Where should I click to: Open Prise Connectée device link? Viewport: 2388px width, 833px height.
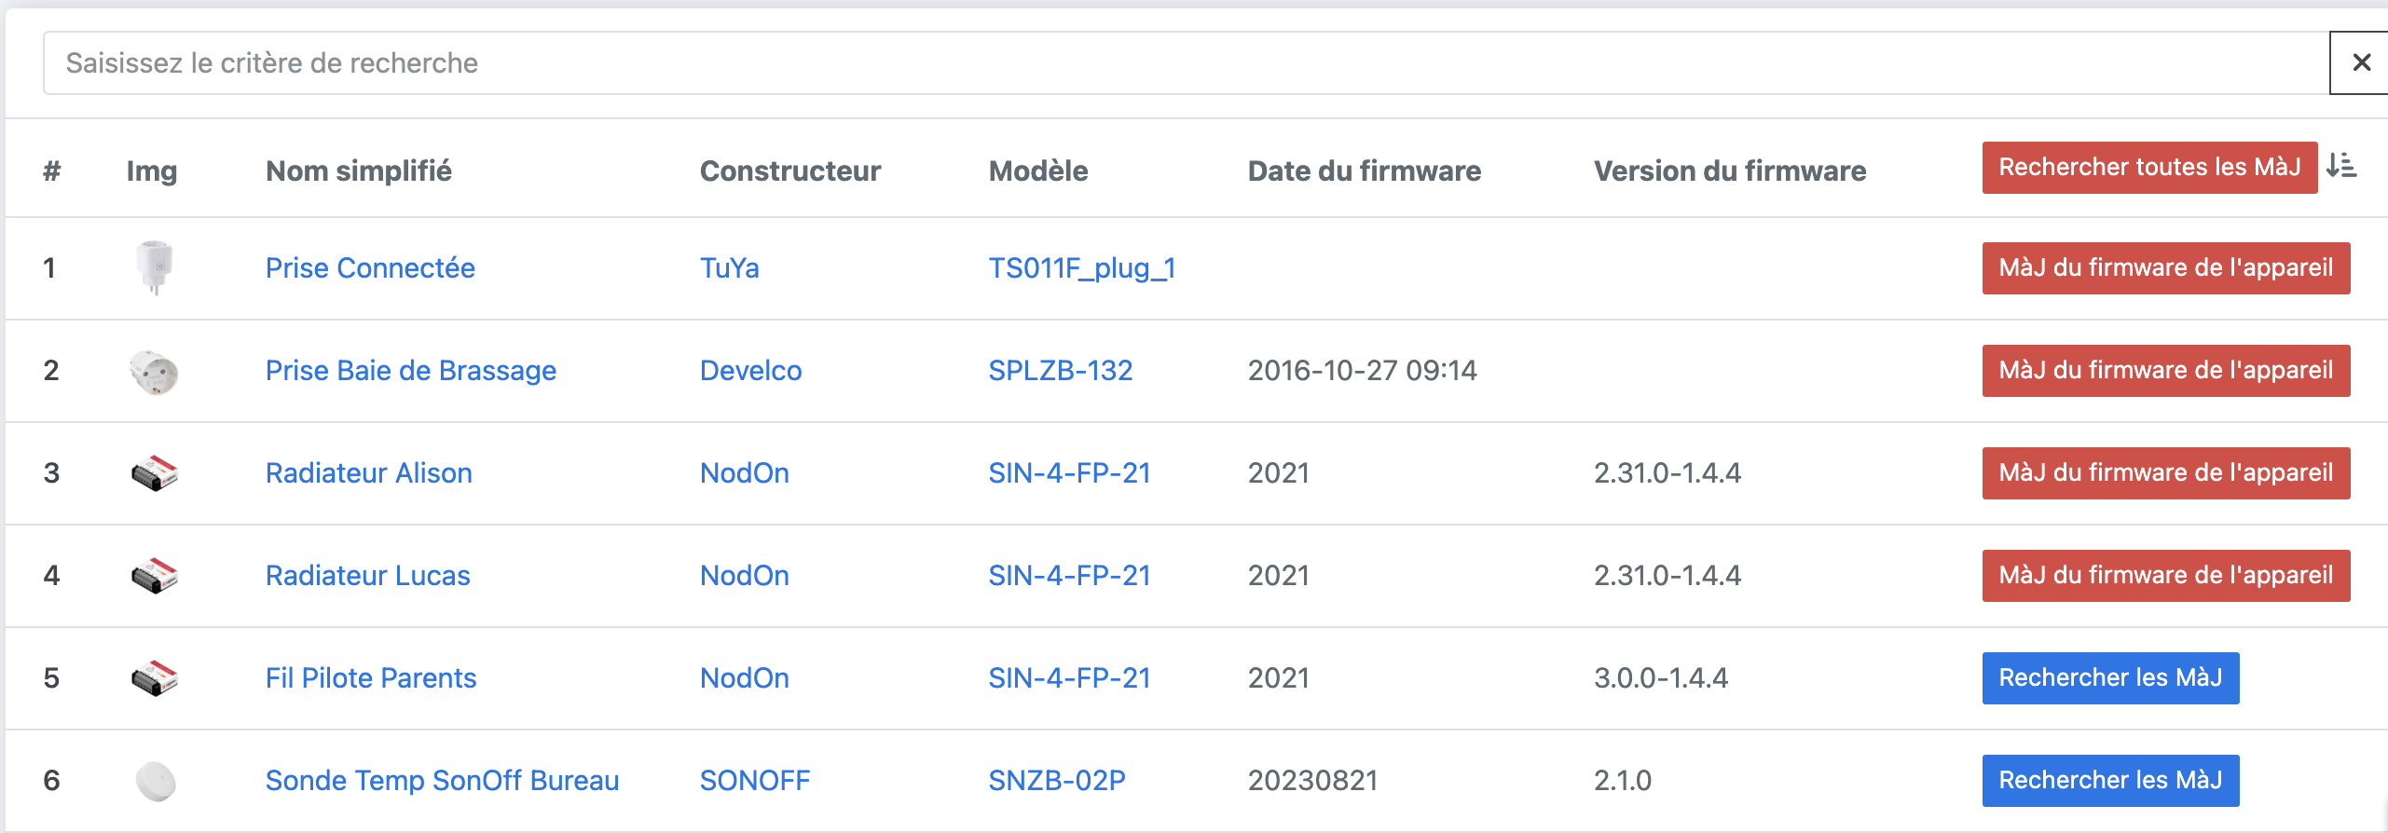(x=370, y=268)
